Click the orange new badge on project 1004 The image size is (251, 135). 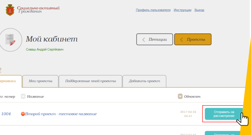(23, 114)
